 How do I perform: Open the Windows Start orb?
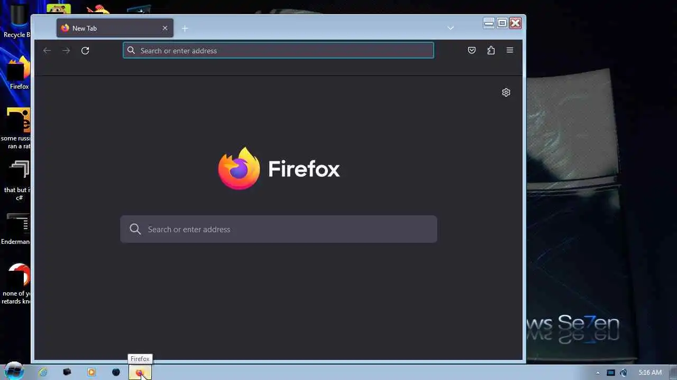coord(14,371)
